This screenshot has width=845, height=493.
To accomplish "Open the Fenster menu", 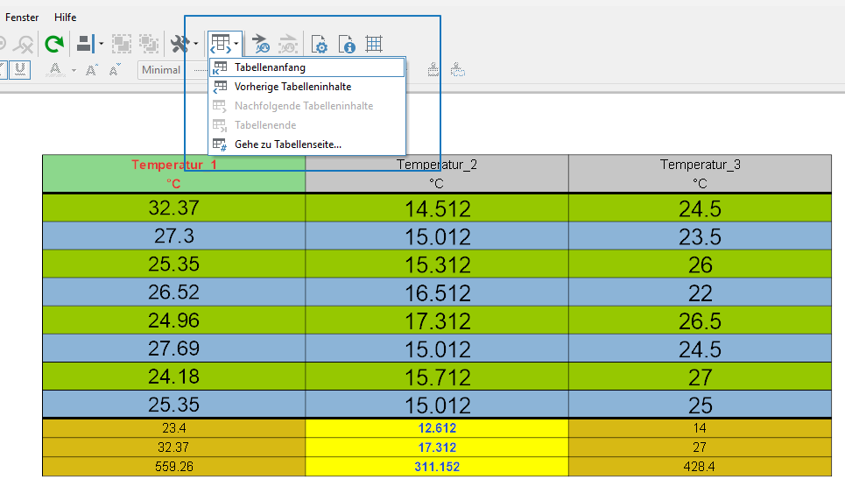I will click(22, 18).
